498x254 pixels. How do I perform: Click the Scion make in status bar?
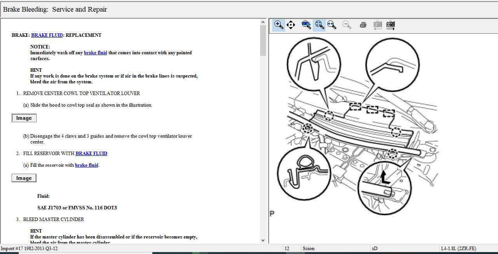pos(308,249)
